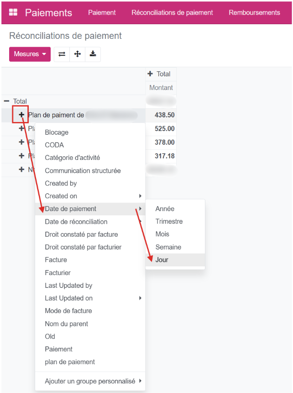Go to Réconciliations de paiement tab
The image size is (293, 393).
(x=172, y=12)
